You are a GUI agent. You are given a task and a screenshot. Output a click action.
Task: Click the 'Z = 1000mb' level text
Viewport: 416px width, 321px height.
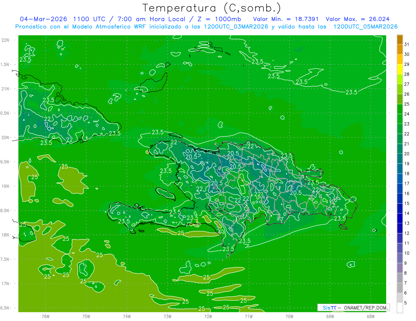click(219, 19)
